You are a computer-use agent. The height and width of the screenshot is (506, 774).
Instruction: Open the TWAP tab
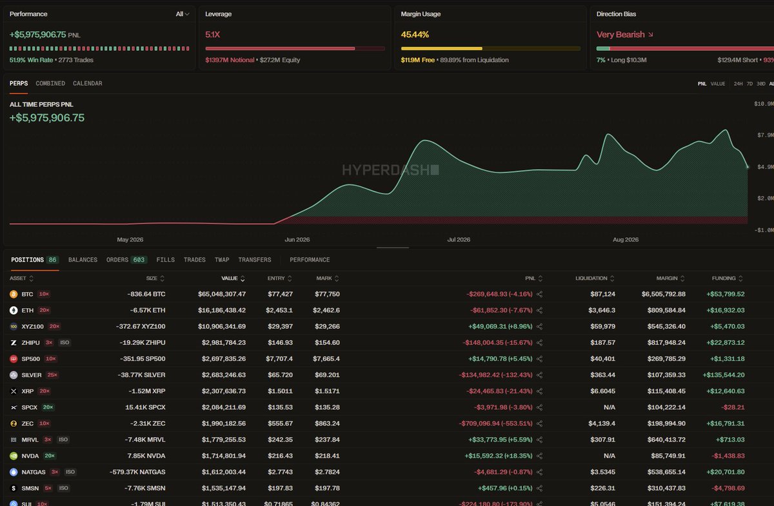[x=222, y=260]
